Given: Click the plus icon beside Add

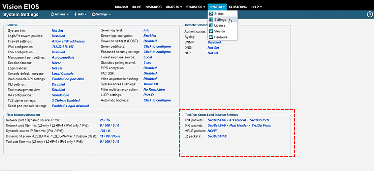Looking at the screenshot, I should (76, 15).
